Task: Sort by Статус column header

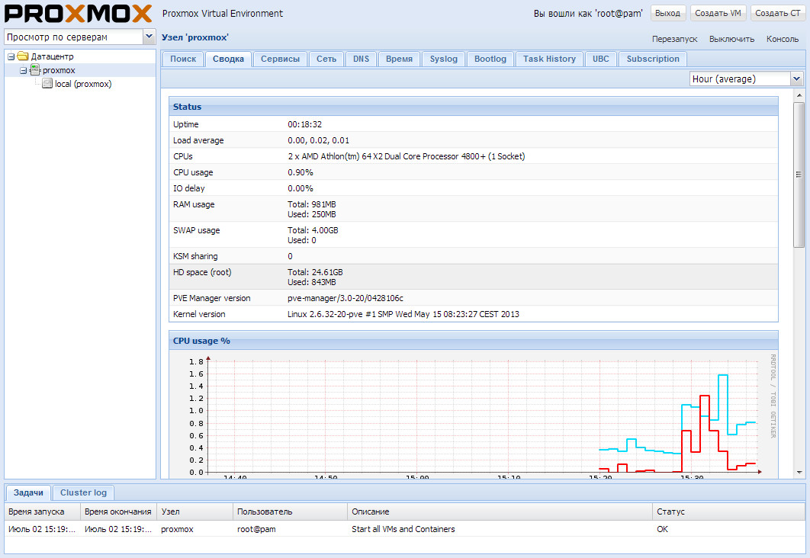Action: coord(728,511)
